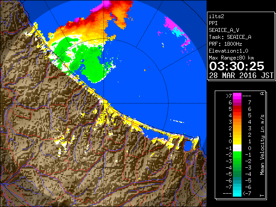Click the dashes beside the magenta swatch
The height and width of the screenshot is (207, 276).
(247, 96)
